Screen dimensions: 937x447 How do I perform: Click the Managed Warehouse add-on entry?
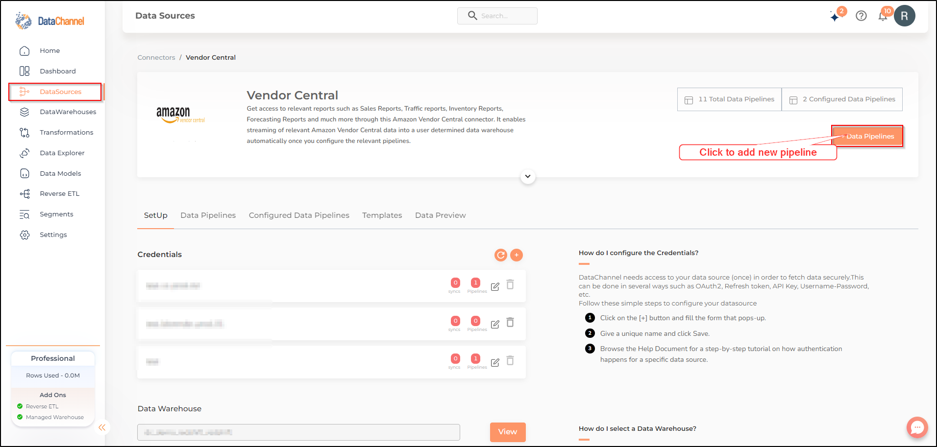(x=50, y=417)
